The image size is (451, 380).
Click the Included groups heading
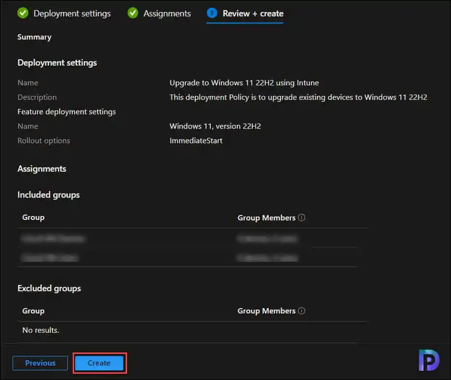pos(49,195)
